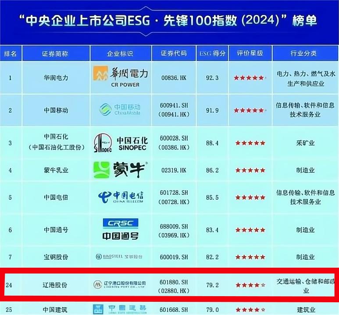Click the star rating in the 中国建筑 row
Screen dimensions: 339x315
click(x=250, y=310)
